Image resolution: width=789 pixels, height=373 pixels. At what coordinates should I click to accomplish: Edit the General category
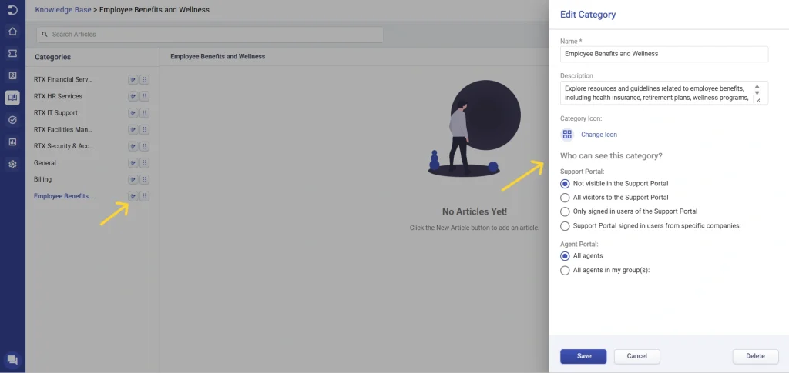tap(133, 162)
